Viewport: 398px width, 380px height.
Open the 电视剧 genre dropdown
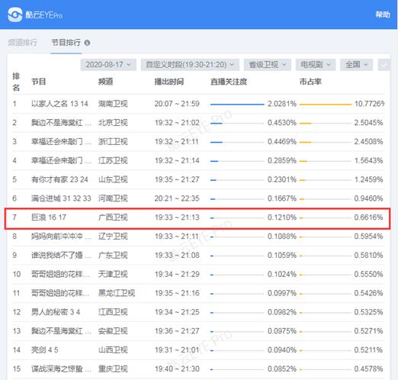(x=316, y=65)
